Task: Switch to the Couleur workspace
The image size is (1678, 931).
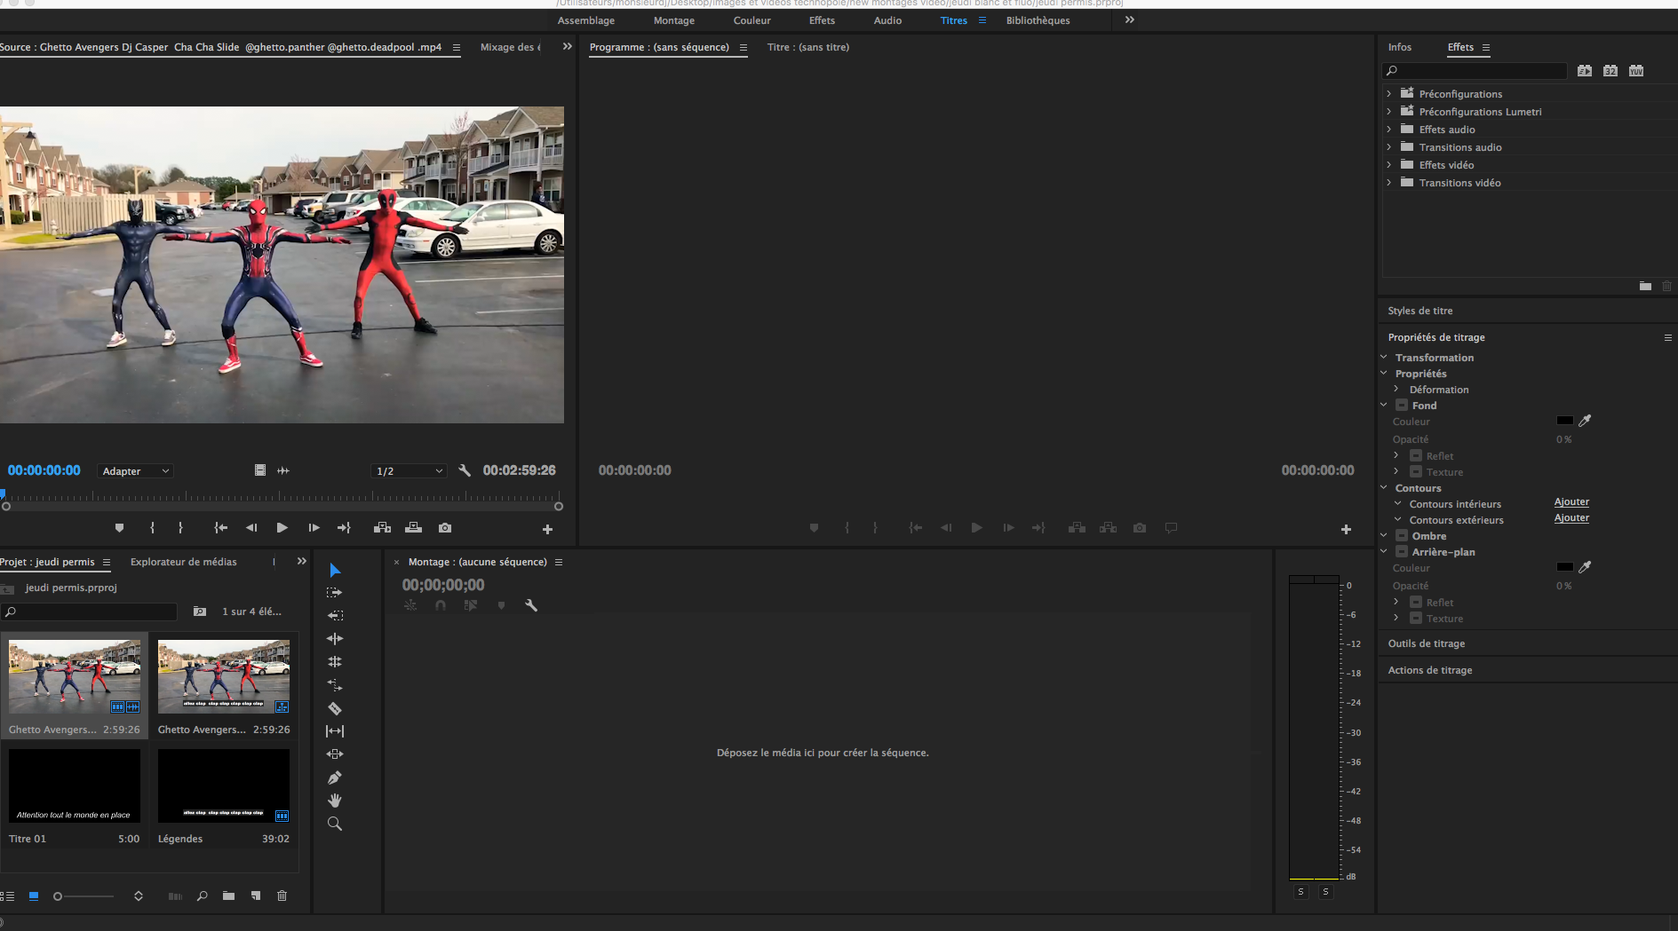Action: (752, 20)
